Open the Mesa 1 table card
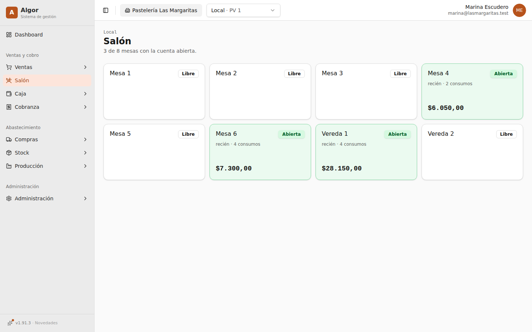Image resolution: width=532 pixels, height=332 pixels. click(x=154, y=91)
